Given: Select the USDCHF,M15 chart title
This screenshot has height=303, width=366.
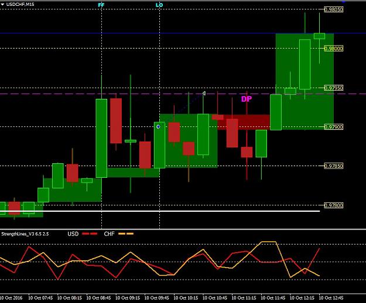Looking at the screenshot, I should point(20,4).
